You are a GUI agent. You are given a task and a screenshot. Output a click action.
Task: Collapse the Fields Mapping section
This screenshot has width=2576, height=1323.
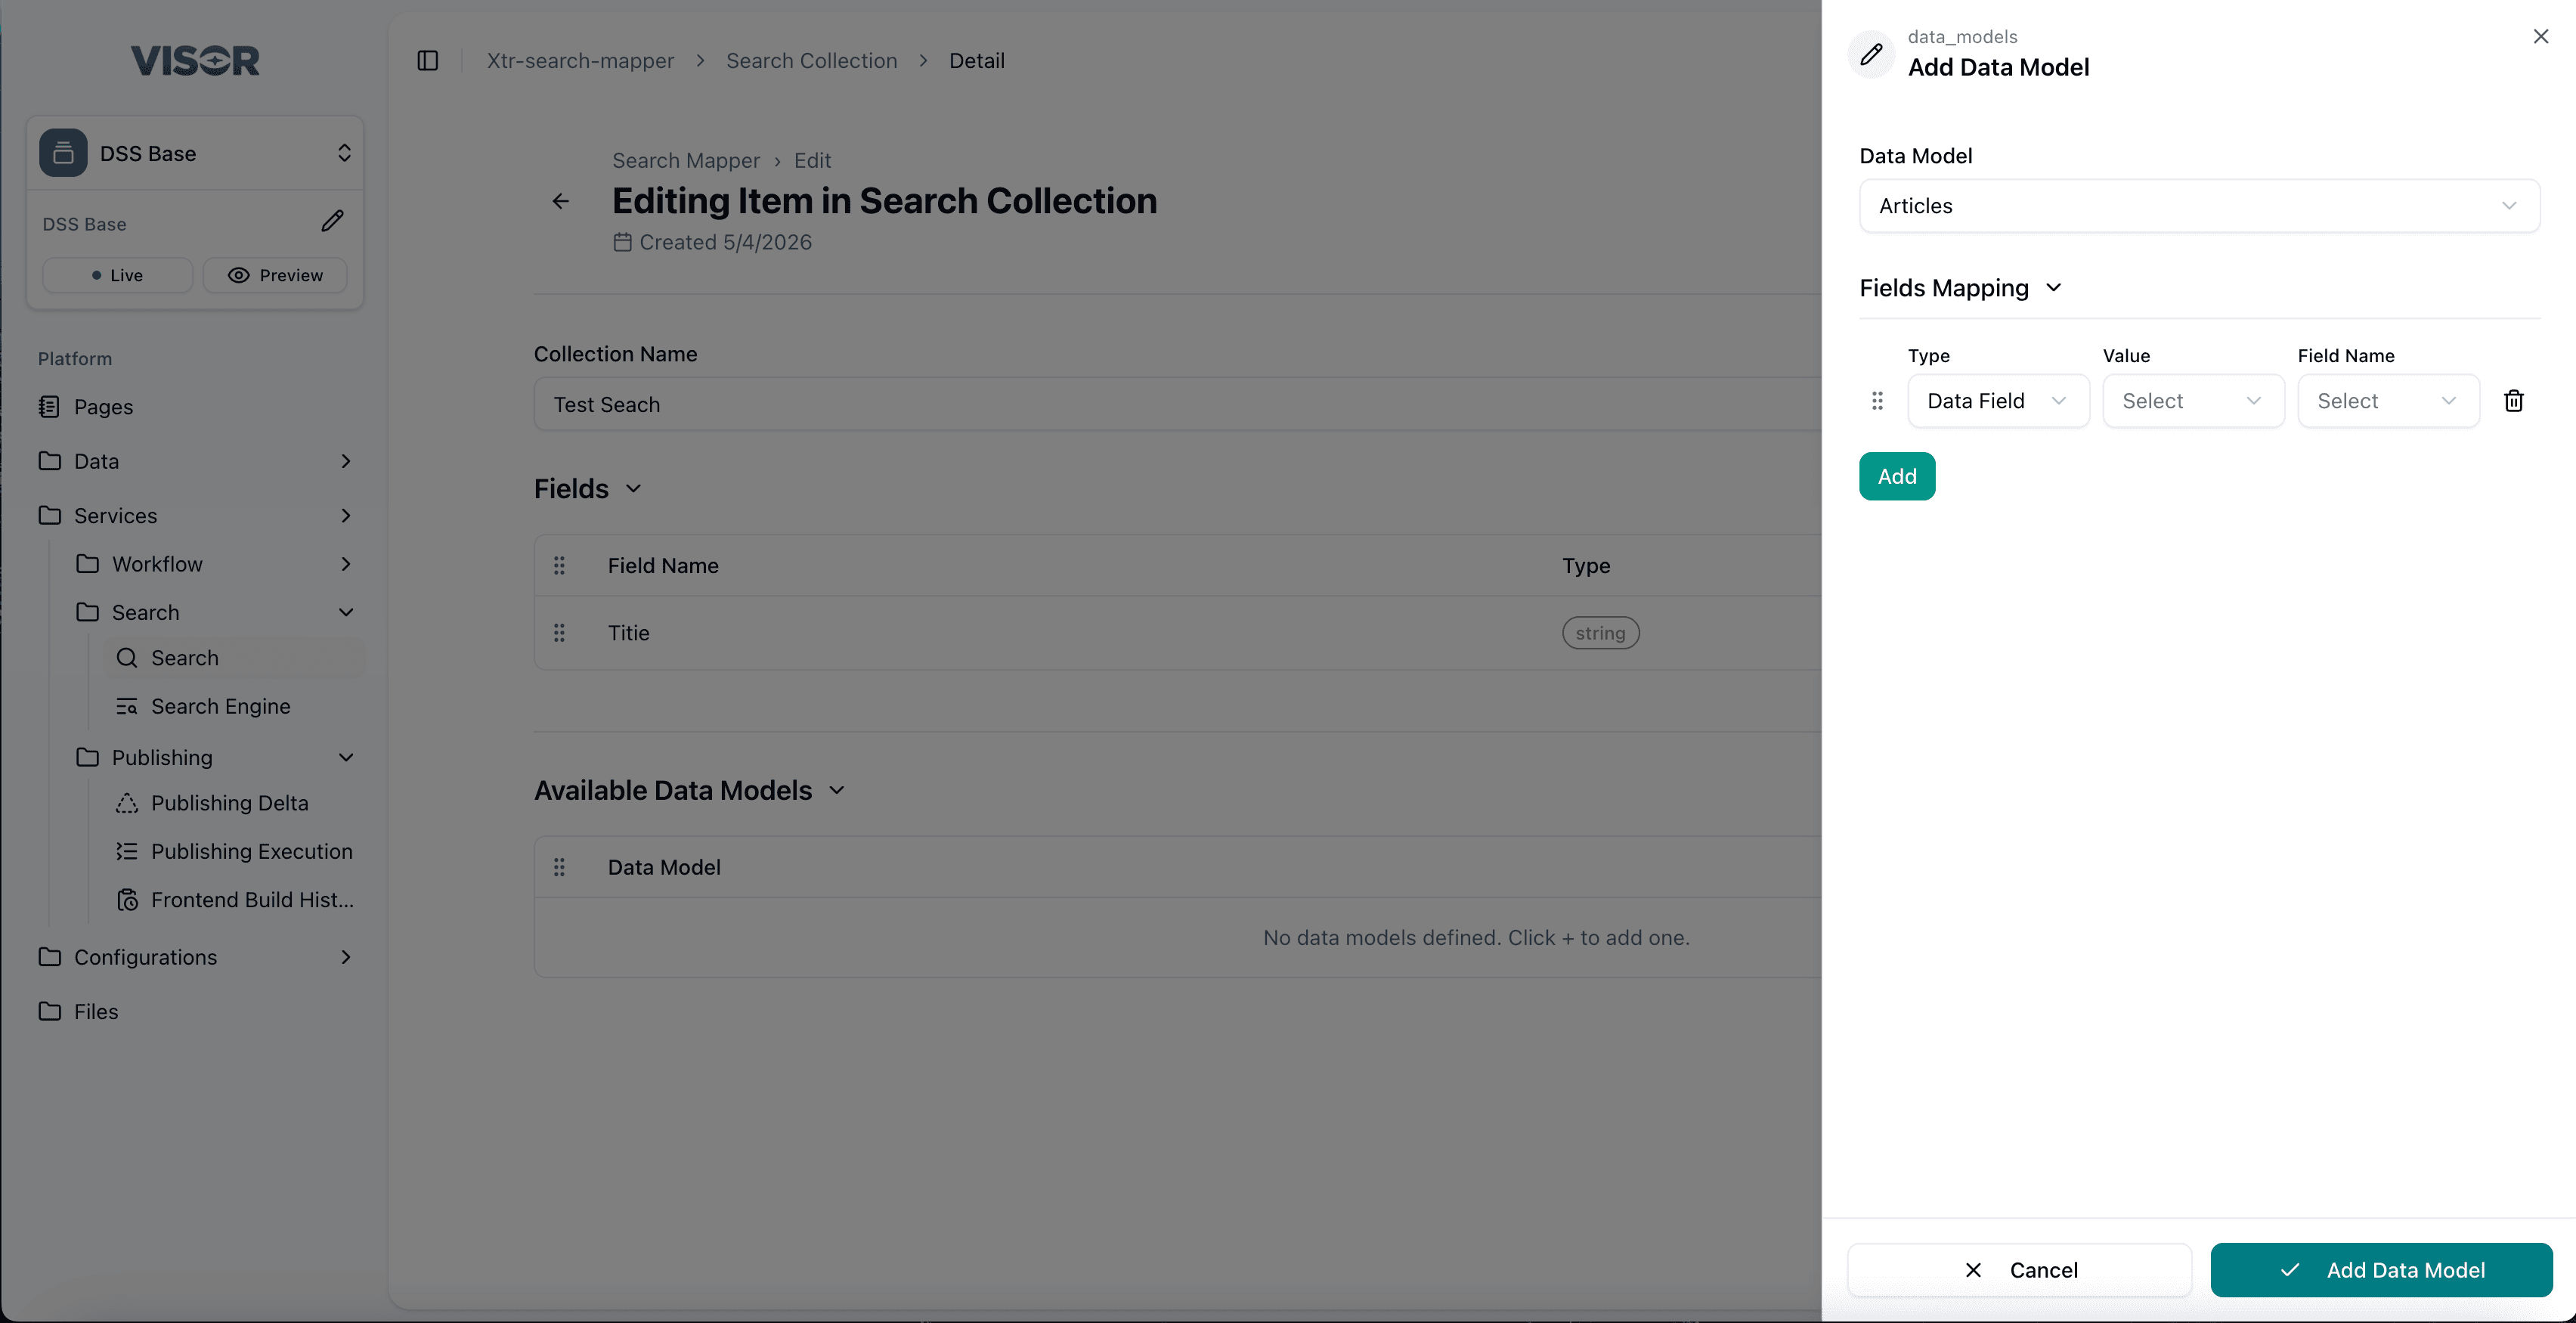[x=2054, y=288]
